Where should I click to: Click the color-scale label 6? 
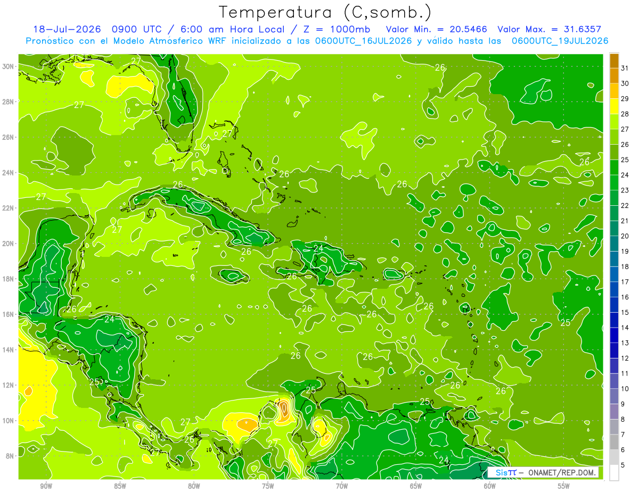coord(623,450)
